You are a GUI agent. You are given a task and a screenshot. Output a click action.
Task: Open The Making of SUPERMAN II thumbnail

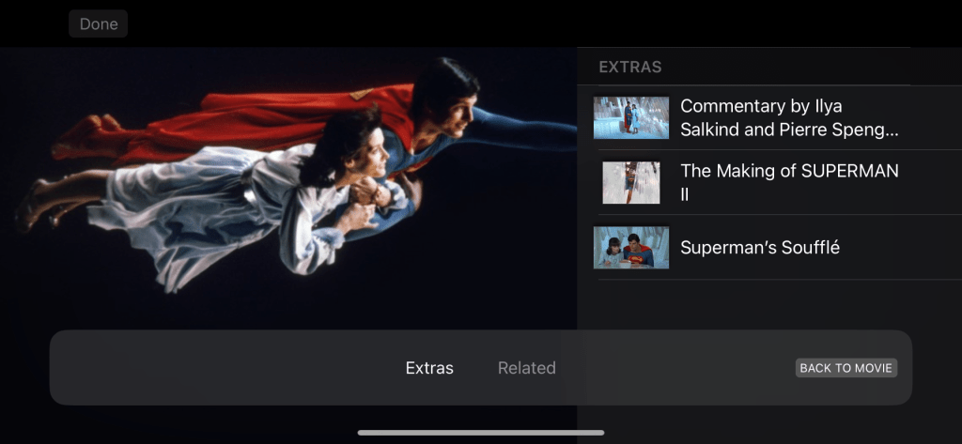630,182
